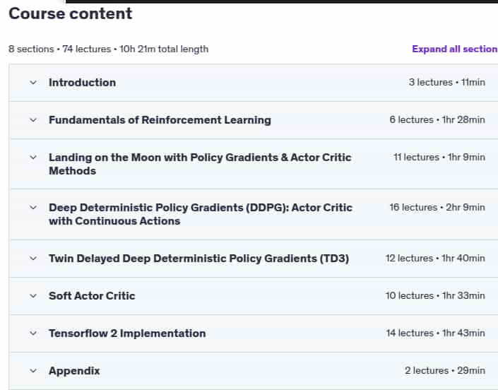Open the Introduction section title
This screenshot has width=498, height=390.
point(82,83)
